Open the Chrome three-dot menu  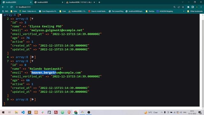(201, 7)
